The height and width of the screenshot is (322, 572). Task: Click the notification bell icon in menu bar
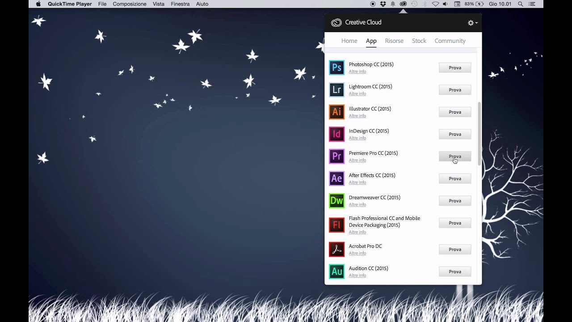point(393,4)
